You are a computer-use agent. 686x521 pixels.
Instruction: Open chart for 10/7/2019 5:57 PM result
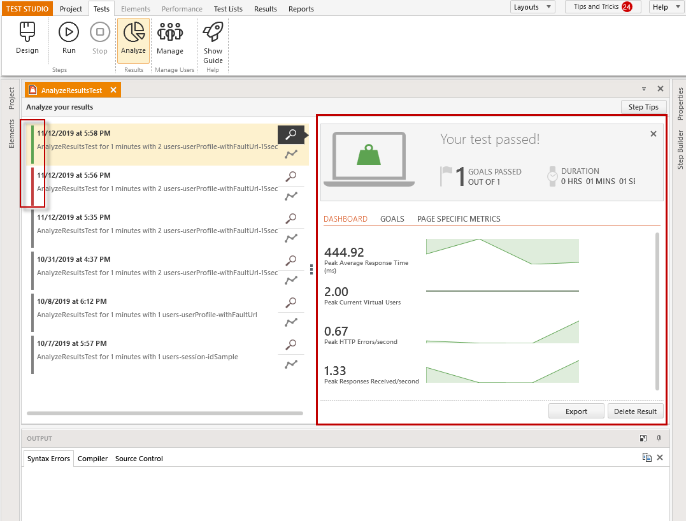(291, 364)
